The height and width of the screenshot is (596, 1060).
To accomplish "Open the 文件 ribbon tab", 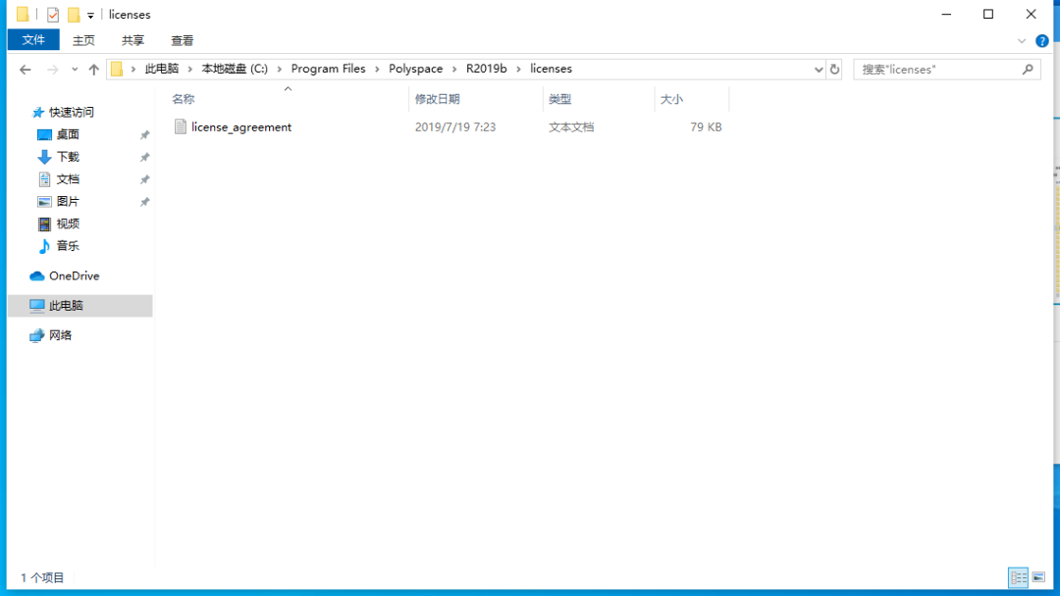I will coord(33,40).
